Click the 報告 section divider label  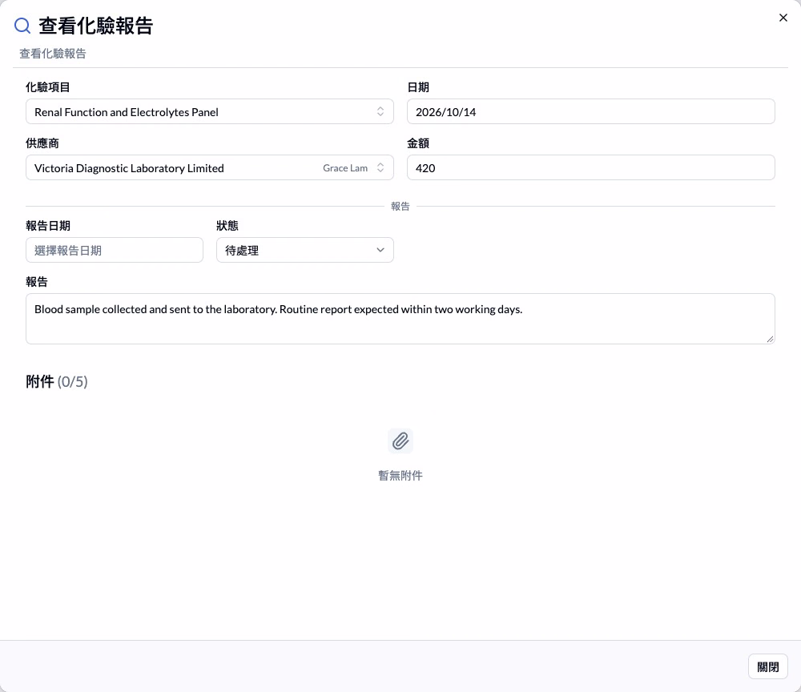[400, 207]
